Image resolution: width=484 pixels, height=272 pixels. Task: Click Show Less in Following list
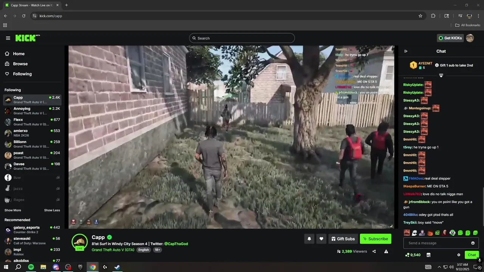[52, 210]
